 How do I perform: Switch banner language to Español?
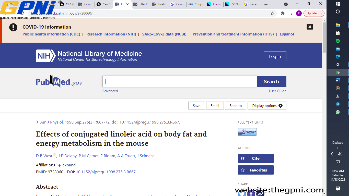[287, 34]
